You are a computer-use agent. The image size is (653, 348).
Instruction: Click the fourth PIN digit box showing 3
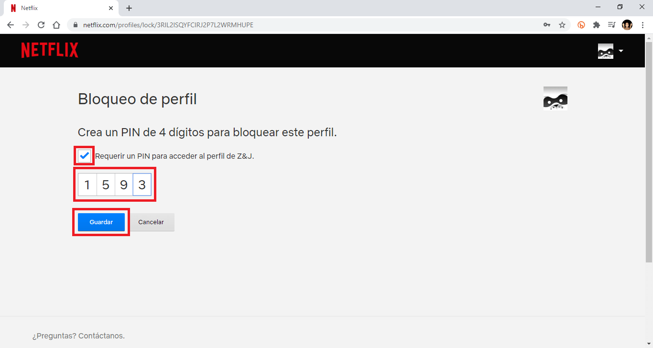pyautogui.click(x=142, y=185)
